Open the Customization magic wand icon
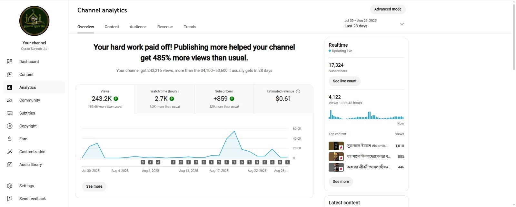The width and height of the screenshot is (516, 207). 10,152
